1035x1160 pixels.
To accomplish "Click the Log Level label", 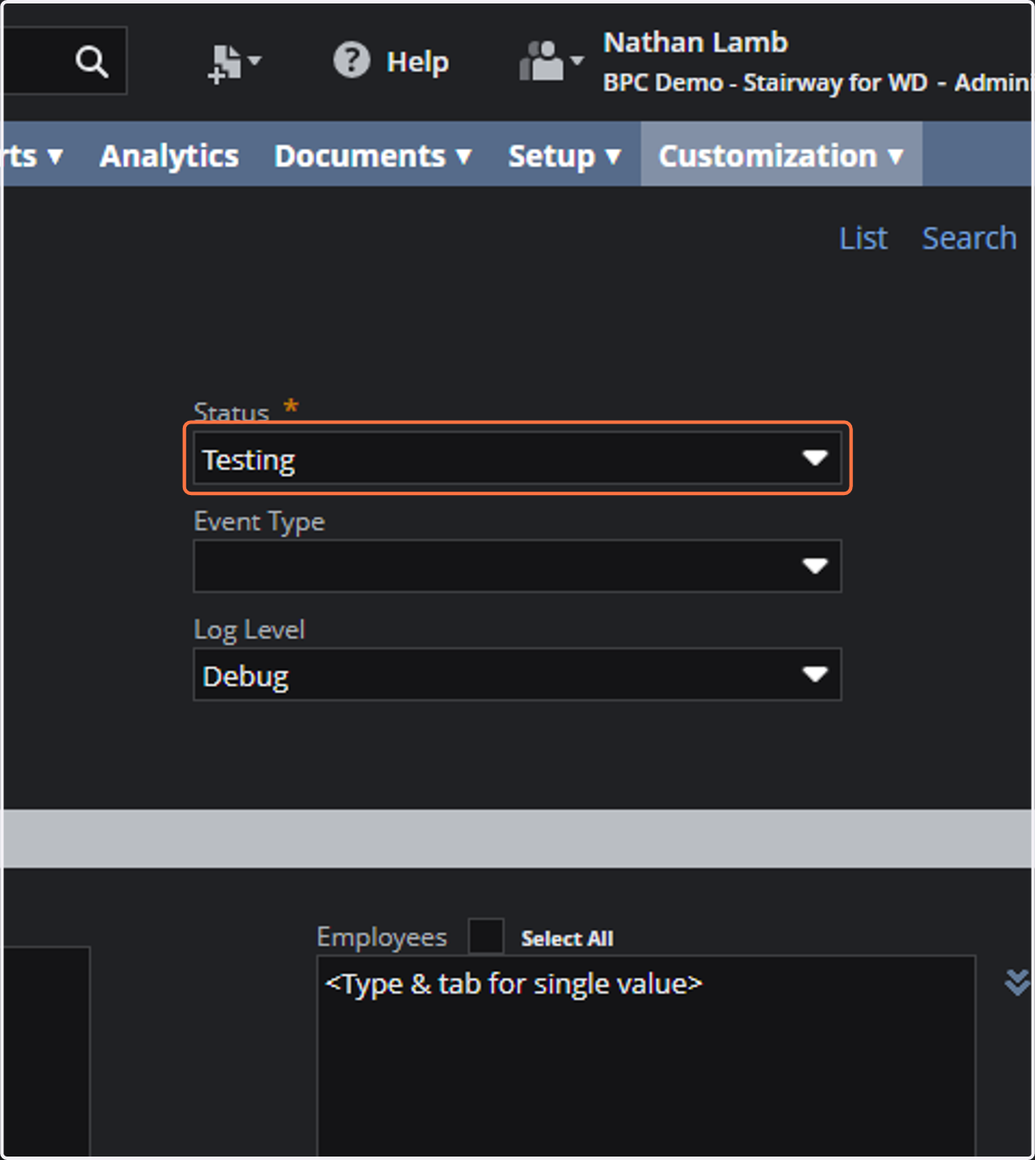I will (249, 630).
